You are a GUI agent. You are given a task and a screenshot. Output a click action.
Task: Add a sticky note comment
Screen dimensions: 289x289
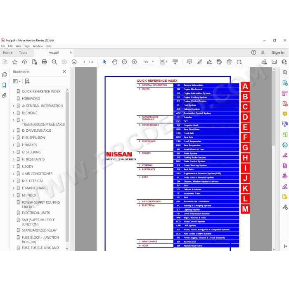(x=190, y=62)
